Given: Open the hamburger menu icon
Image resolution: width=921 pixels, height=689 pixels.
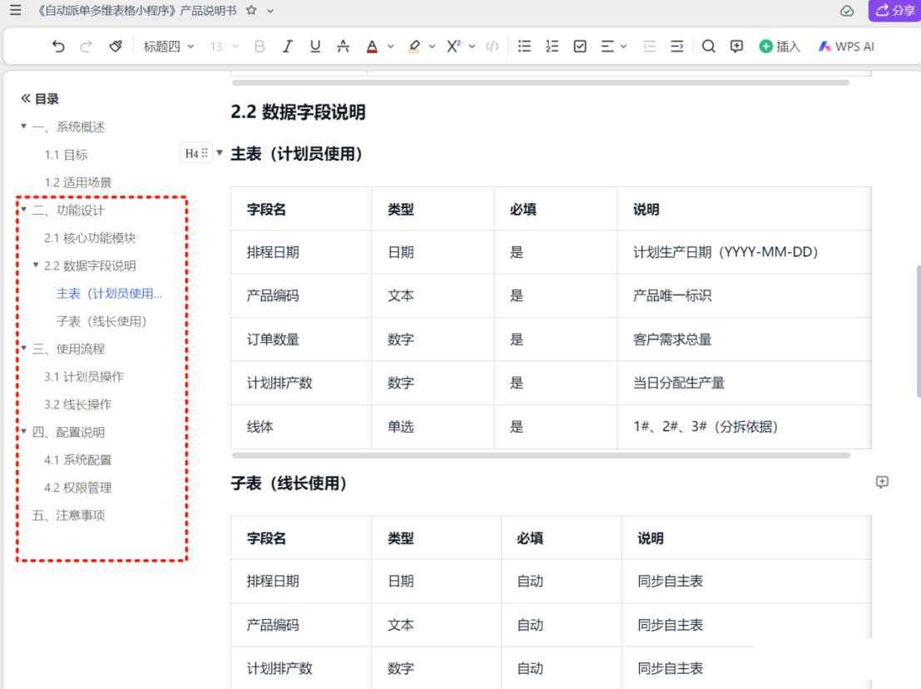Looking at the screenshot, I should point(15,10).
